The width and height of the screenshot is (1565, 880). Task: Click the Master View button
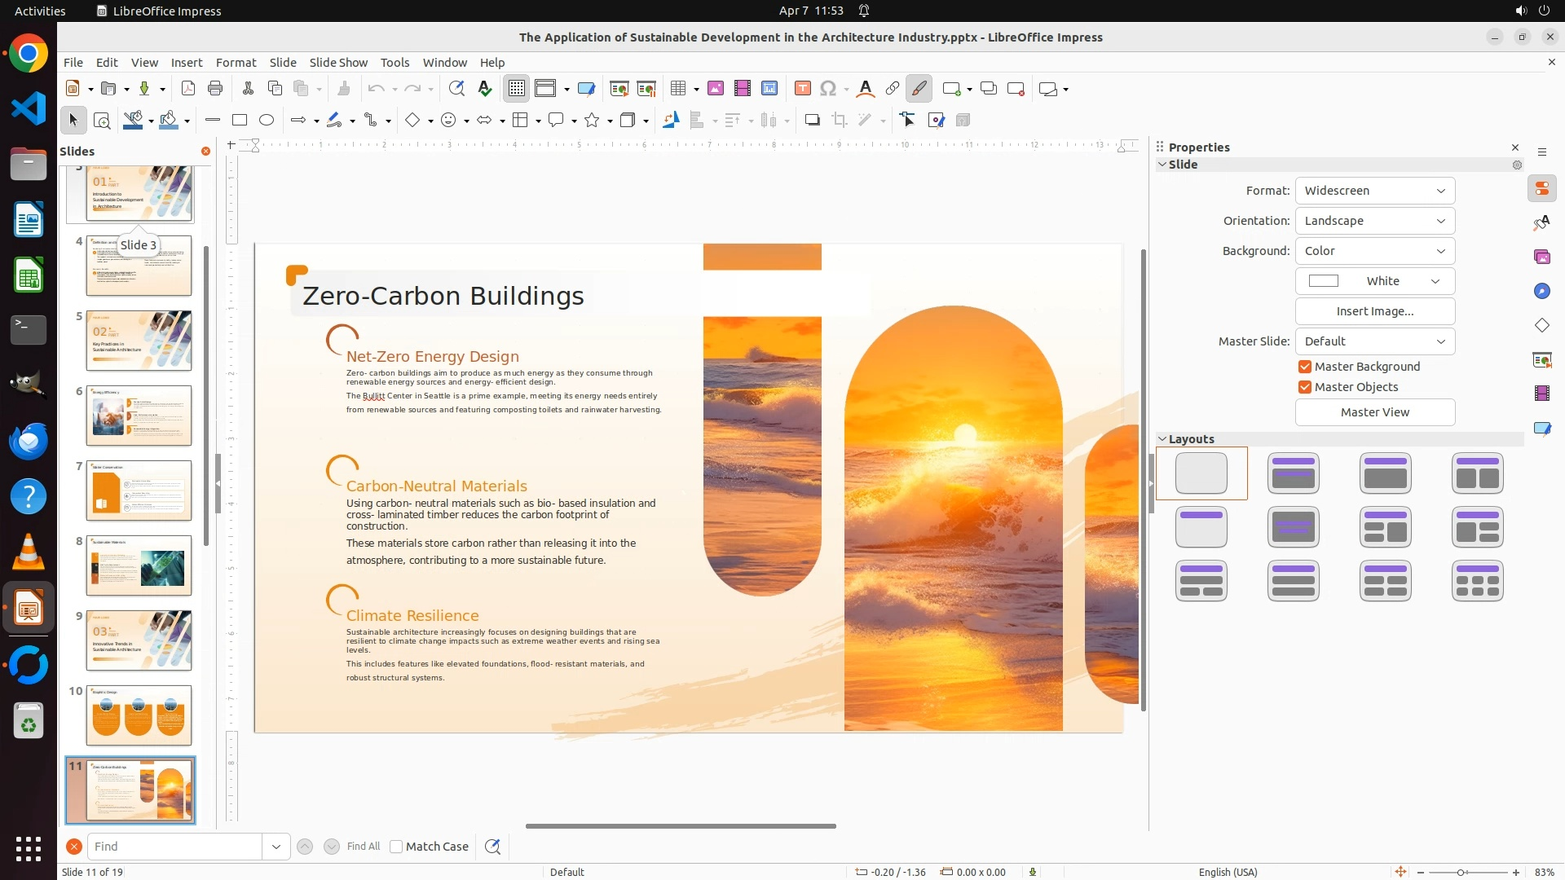1374,412
